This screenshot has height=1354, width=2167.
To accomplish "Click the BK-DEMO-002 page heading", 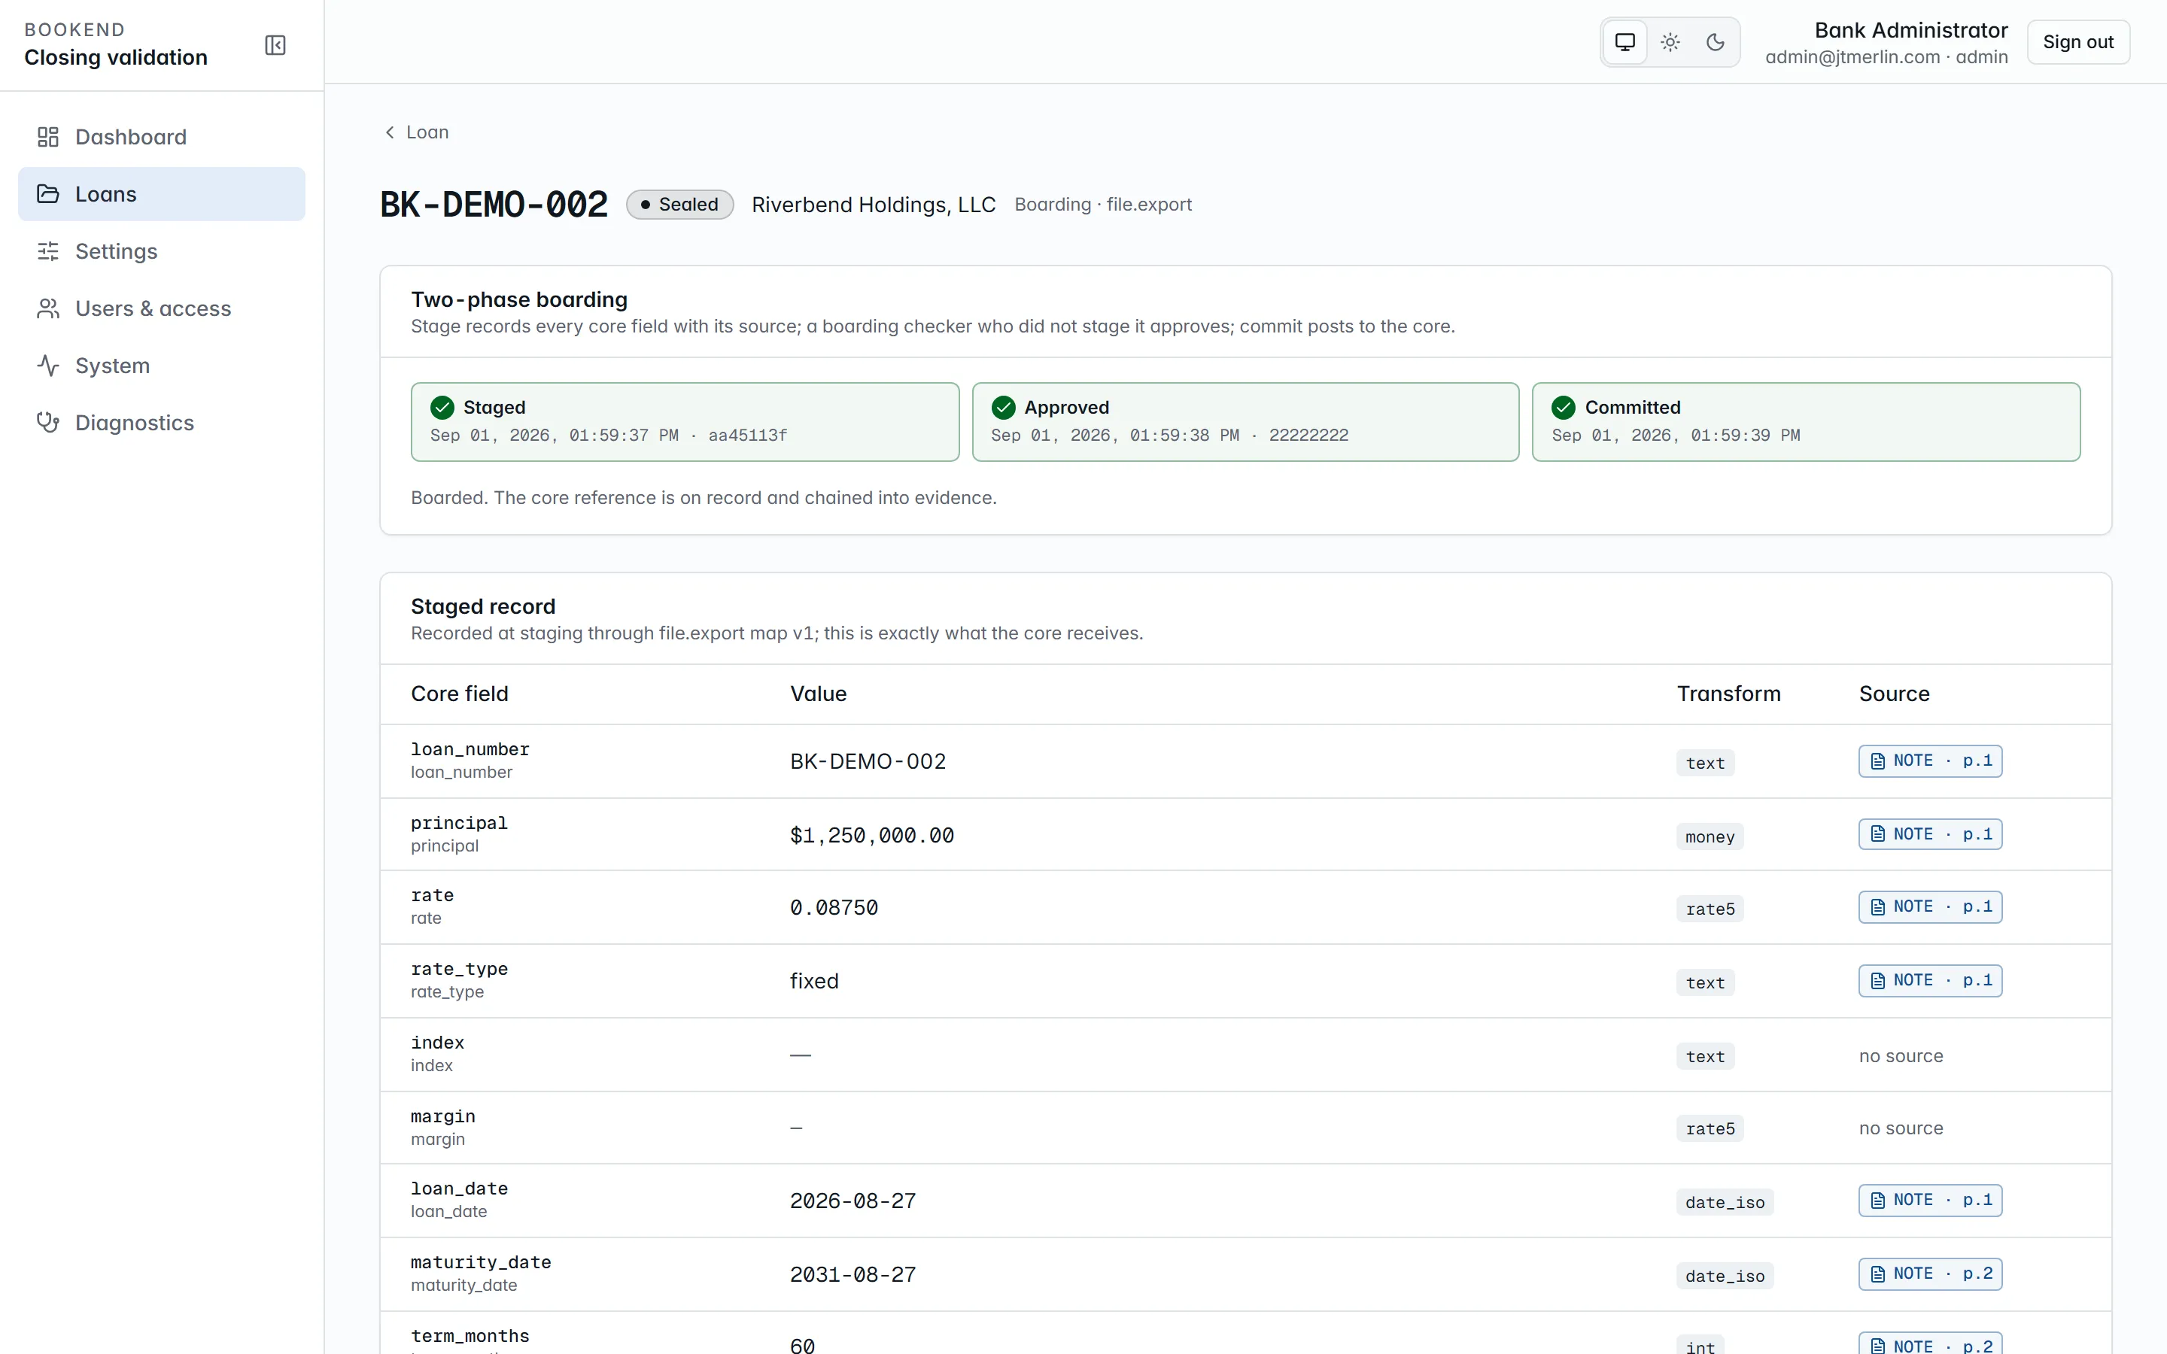I will [494, 205].
